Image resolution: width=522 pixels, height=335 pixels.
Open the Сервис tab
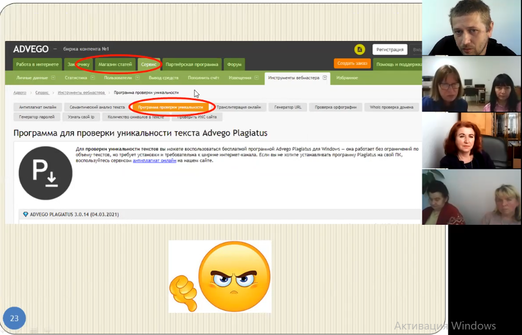tap(149, 64)
